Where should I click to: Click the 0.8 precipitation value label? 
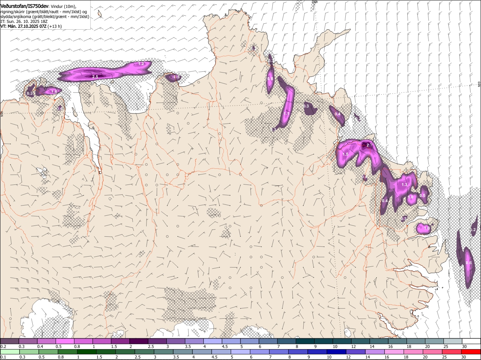point(270,79)
